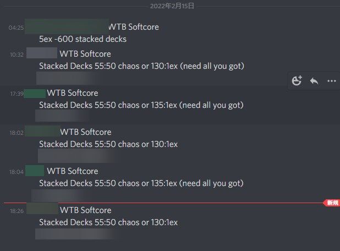Click the 2022 date divider label
This screenshot has width=340, height=251.
(x=172, y=6)
